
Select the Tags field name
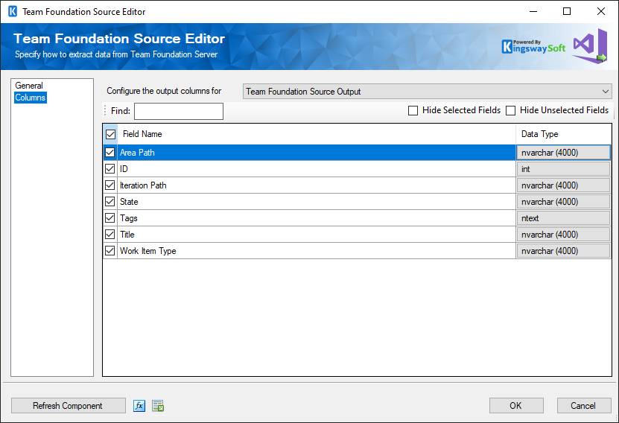(128, 218)
